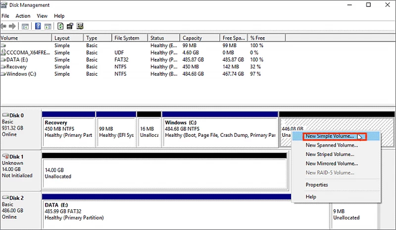396x230 pixels.
Task: Open Help using the blue question-mark icon
Action: 37,26
